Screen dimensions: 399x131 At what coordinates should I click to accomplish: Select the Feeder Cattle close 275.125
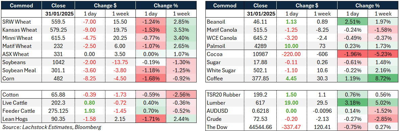[58, 111]
